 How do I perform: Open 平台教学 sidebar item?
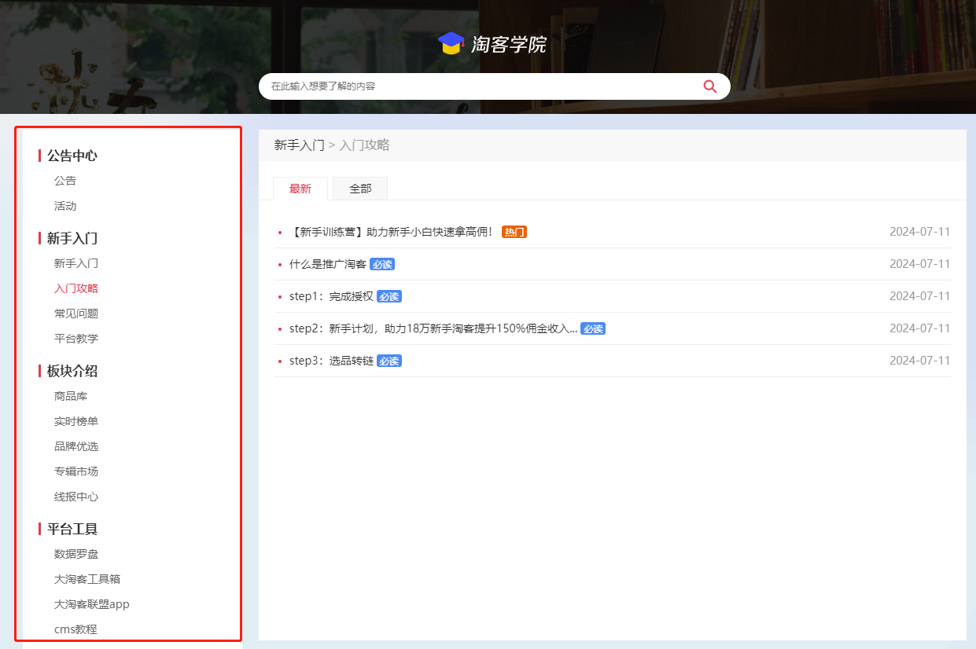(76, 339)
